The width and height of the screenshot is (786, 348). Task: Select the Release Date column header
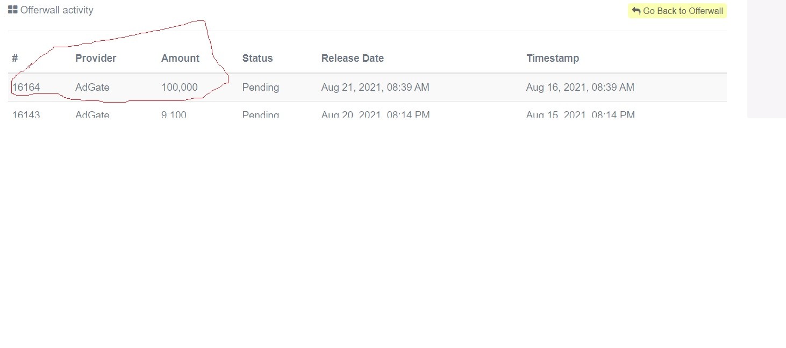pyautogui.click(x=353, y=58)
